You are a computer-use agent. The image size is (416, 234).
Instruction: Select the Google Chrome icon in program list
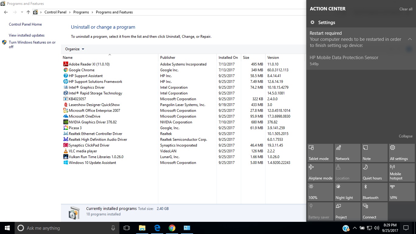(x=65, y=70)
